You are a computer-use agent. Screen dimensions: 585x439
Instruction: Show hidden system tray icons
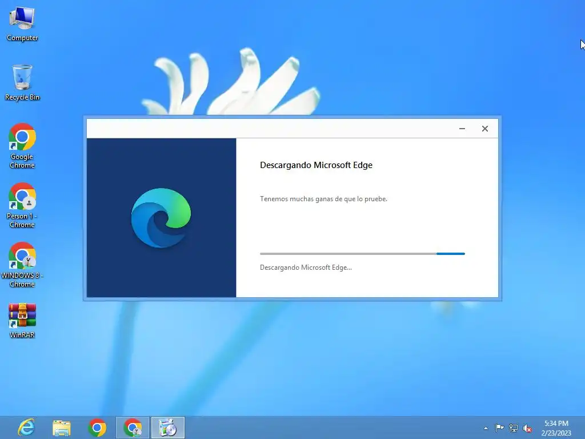point(486,428)
